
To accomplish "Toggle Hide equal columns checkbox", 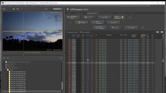I will (x=67, y=32).
